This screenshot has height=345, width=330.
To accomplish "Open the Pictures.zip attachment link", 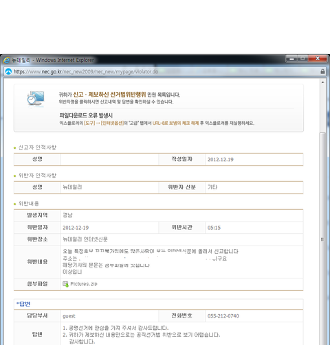I will click(84, 284).
